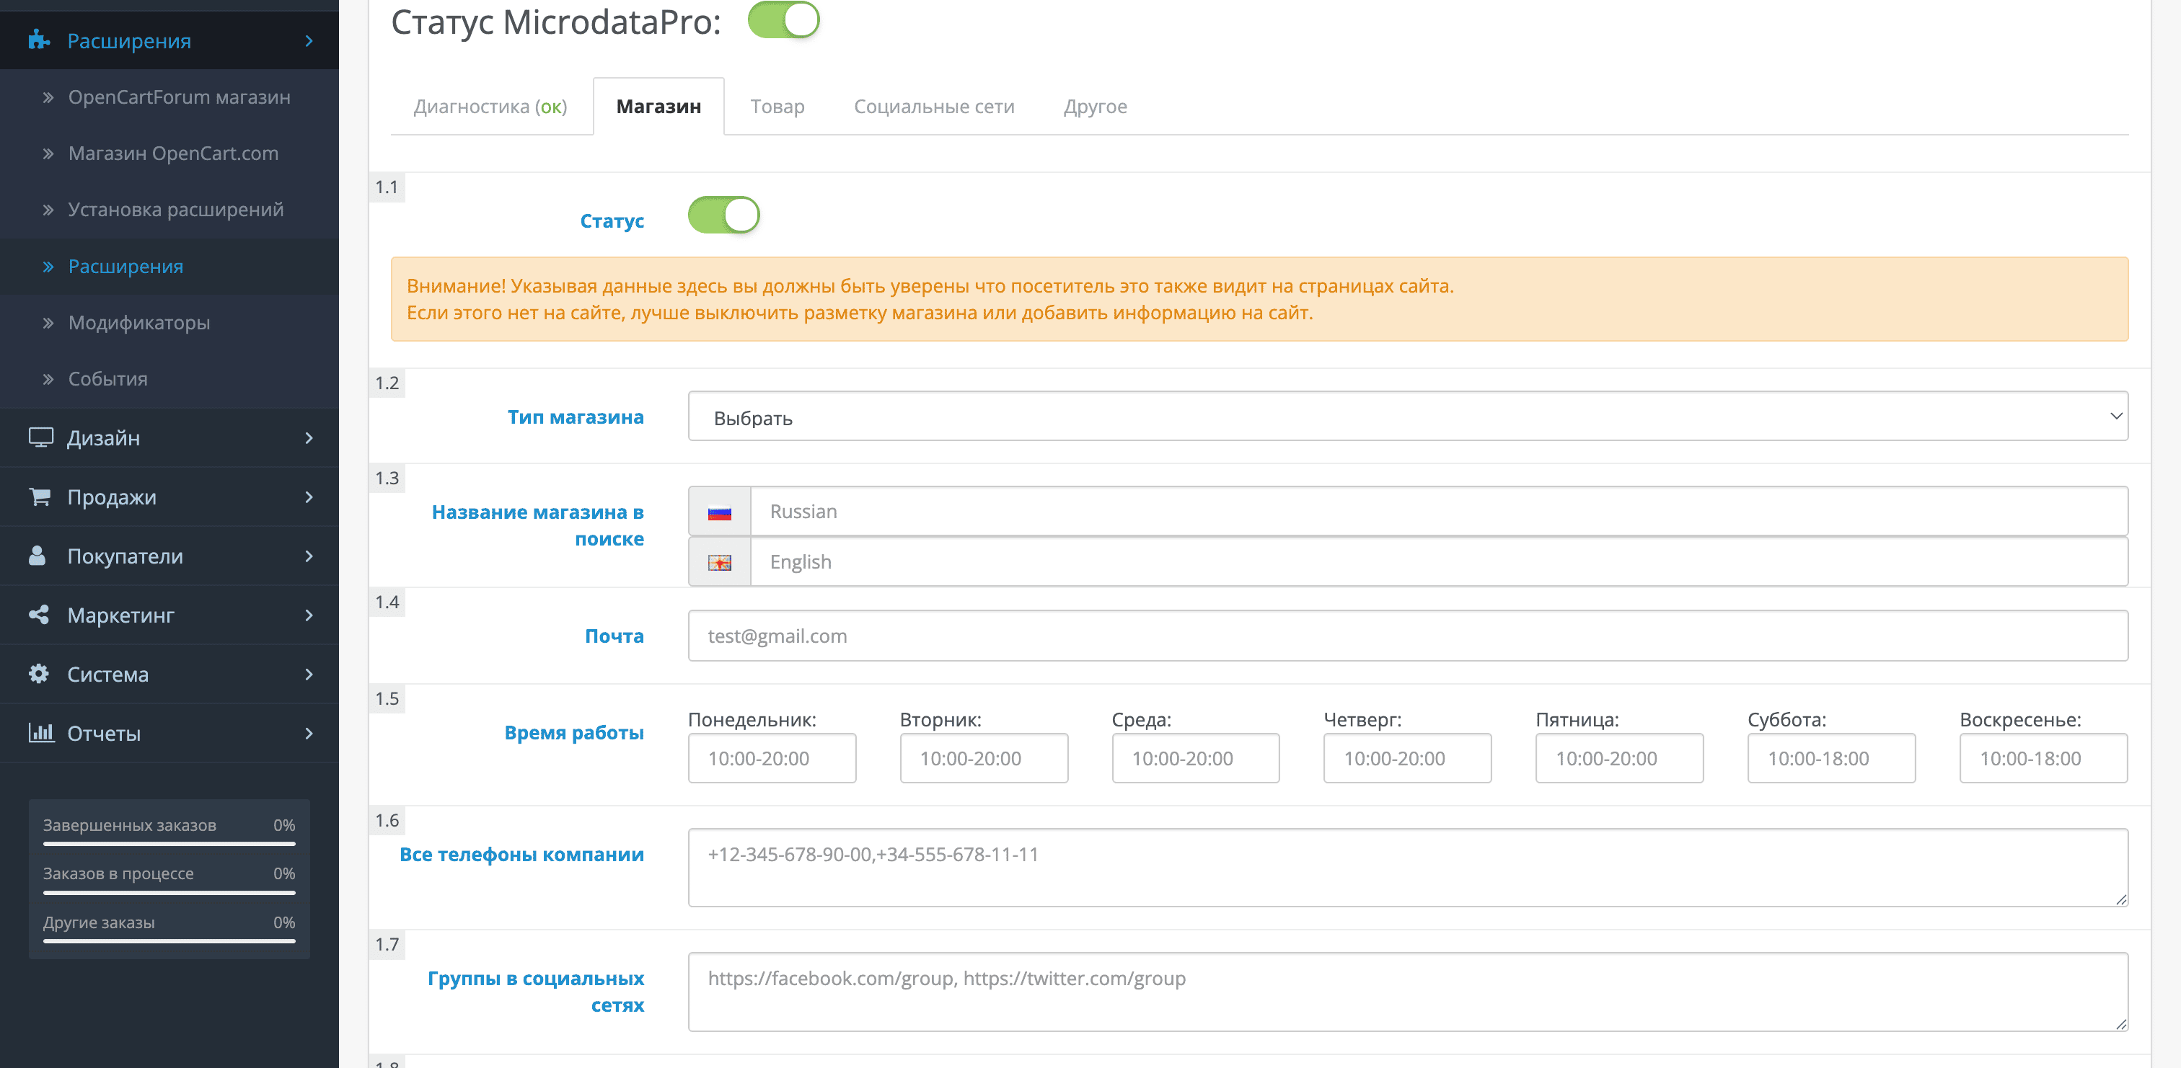Click the Название магазина в поиске label
This screenshot has width=2181, height=1068.
(537, 525)
